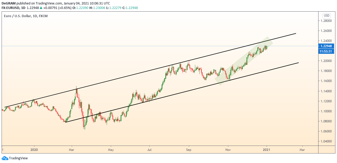Click the TradingView cloud logo icon

coord(5,158)
